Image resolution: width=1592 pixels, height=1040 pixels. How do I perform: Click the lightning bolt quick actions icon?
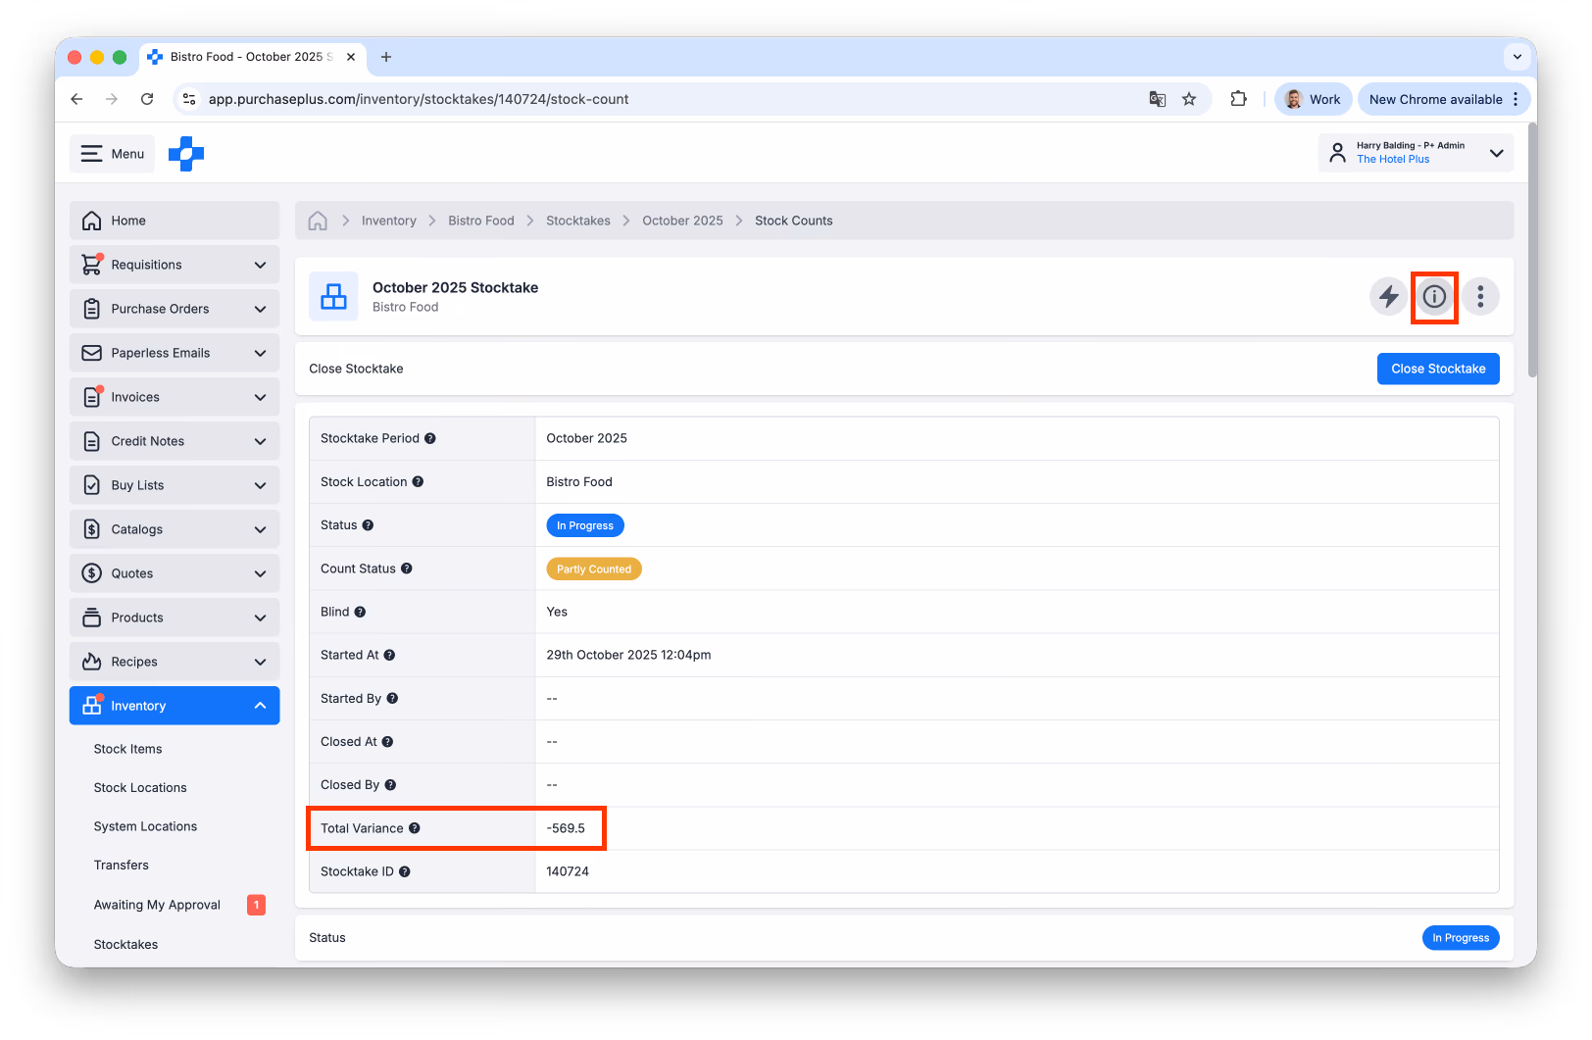click(1388, 296)
